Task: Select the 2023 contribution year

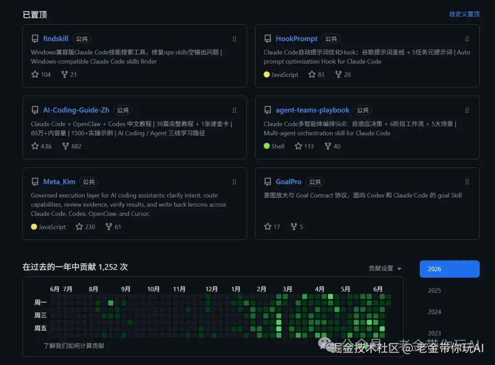Action: click(x=434, y=333)
